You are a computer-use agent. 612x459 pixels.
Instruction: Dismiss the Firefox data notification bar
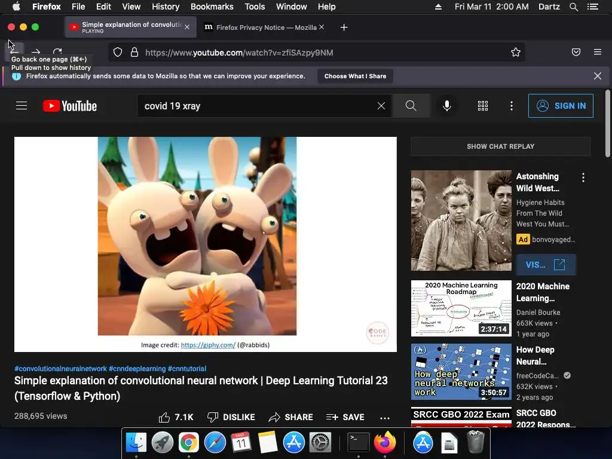coord(598,76)
